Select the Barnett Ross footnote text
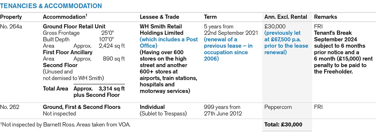376x134 pixels. pos(65,125)
